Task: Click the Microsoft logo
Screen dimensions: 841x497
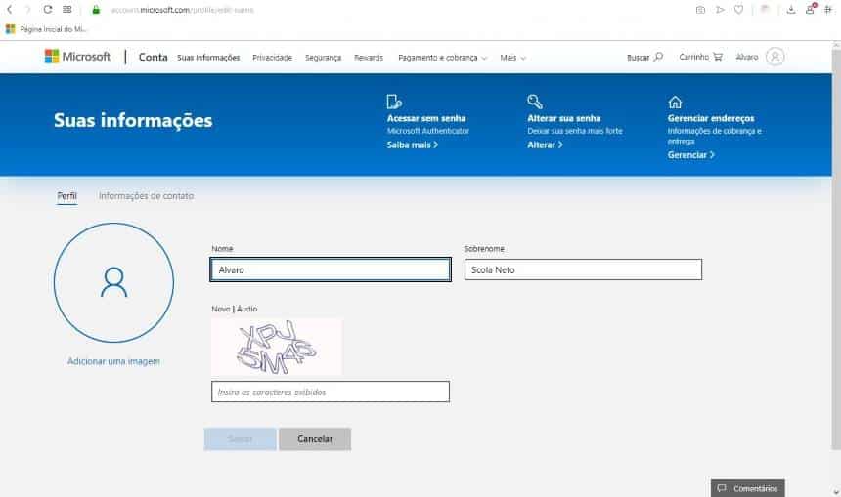Action: [x=78, y=57]
